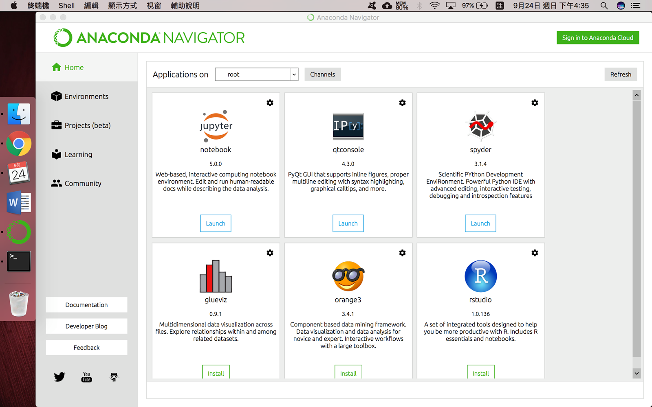652x407 pixels.
Task: Open Anaconda GitHub link icon
Action: [114, 377]
